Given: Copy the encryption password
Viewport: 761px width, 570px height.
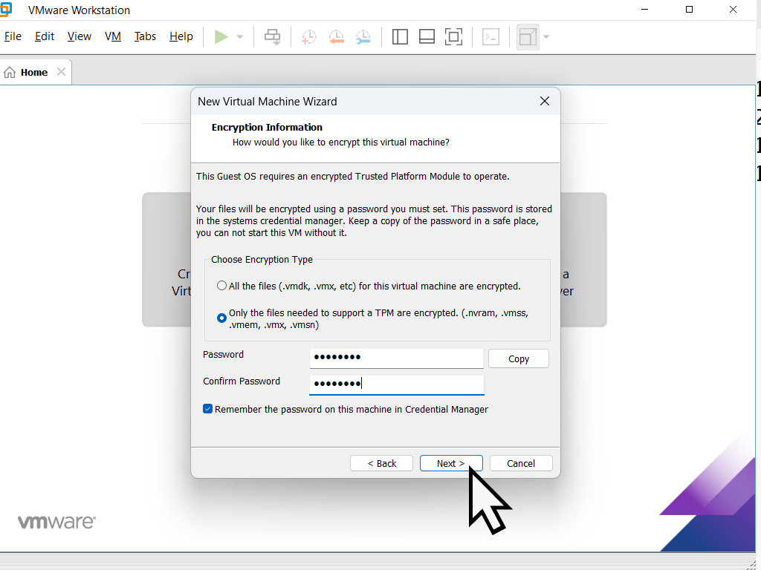Looking at the screenshot, I should click(518, 358).
